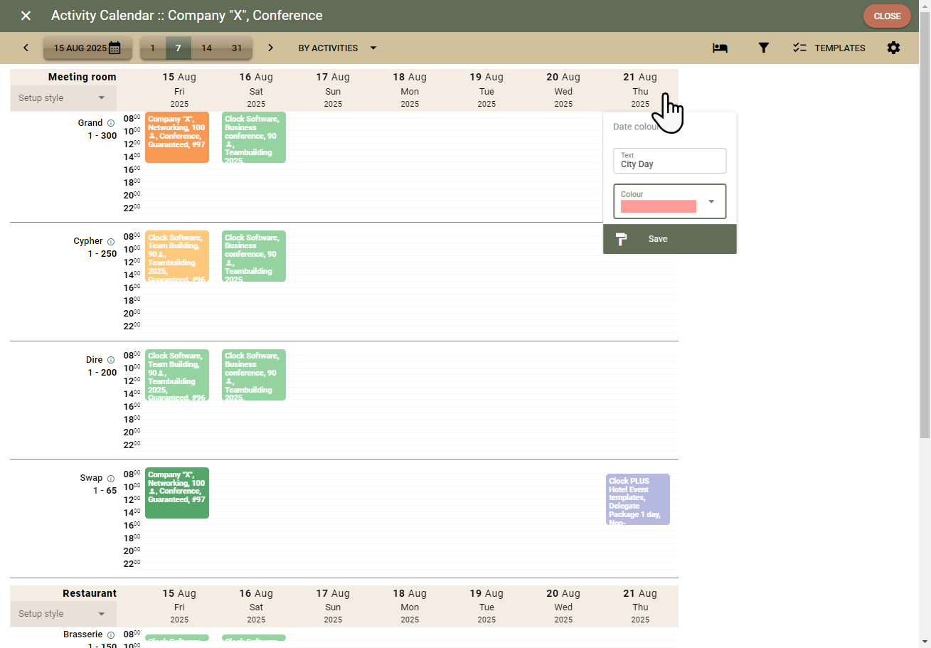Click 17 Aug header in Meeting room section
The width and height of the screenshot is (931, 648).
pyautogui.click(x=333, y=90)
